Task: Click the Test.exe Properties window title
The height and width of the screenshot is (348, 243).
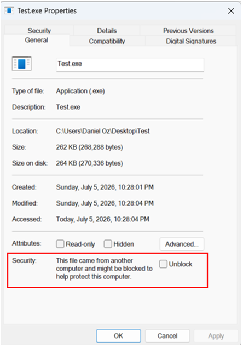Action: pyautogui.click(x=47, y=10)
